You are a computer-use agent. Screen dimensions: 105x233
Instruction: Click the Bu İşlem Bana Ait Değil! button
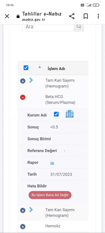pos(50,195)
